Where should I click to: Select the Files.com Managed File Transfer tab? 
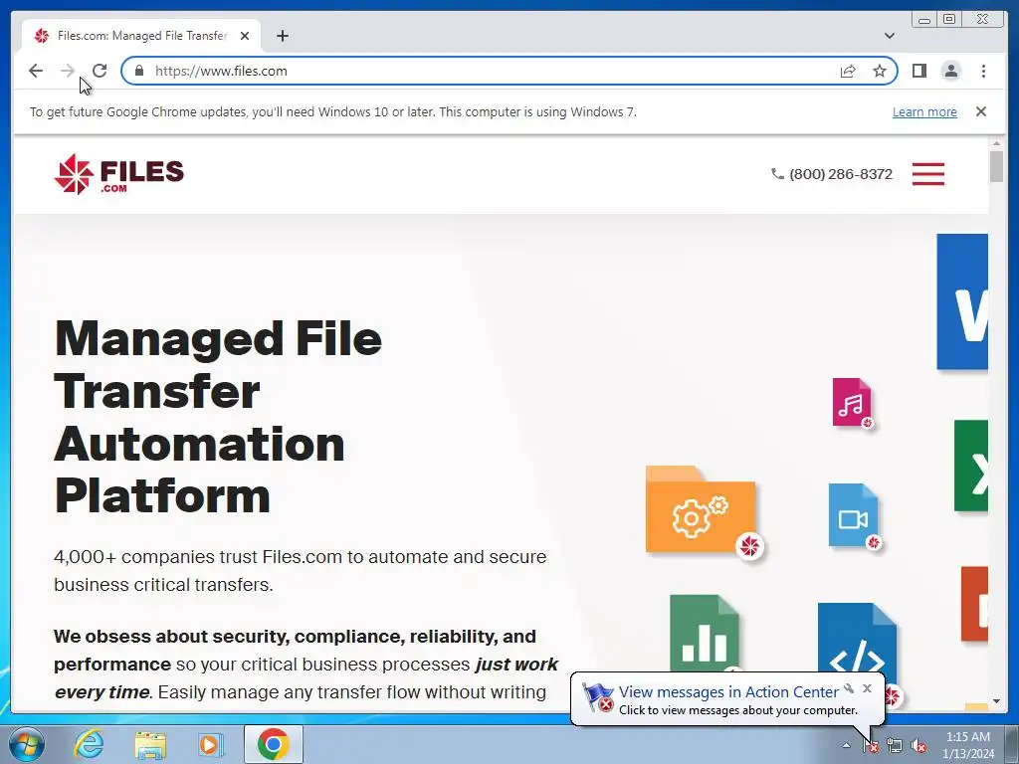(x=141, y=36)
